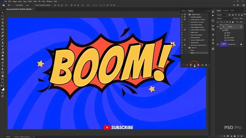
Task: Select the Gradient tool
Action: tap(3, 53)
